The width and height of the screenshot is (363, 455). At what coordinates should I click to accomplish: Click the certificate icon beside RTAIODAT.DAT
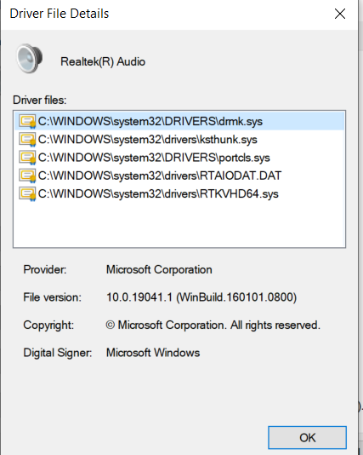coord(27,176)
